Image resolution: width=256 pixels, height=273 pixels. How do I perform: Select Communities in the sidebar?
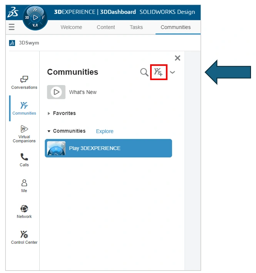pyautogui.click(x=24, y=109)
